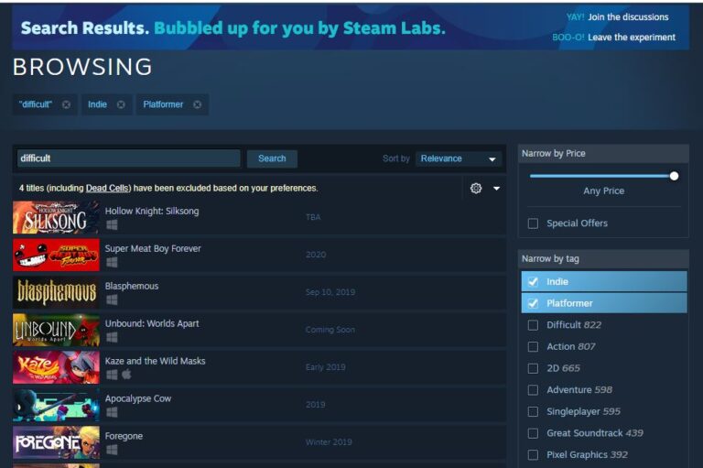Open the Dead Cells excluded title link

pyautogui.click(x=107, y=188)
